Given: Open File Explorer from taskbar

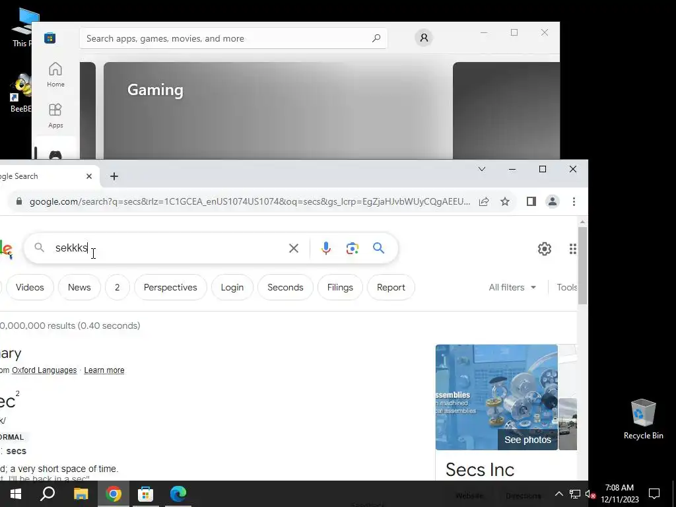Looking at the screenshot, I should point(81,494).
